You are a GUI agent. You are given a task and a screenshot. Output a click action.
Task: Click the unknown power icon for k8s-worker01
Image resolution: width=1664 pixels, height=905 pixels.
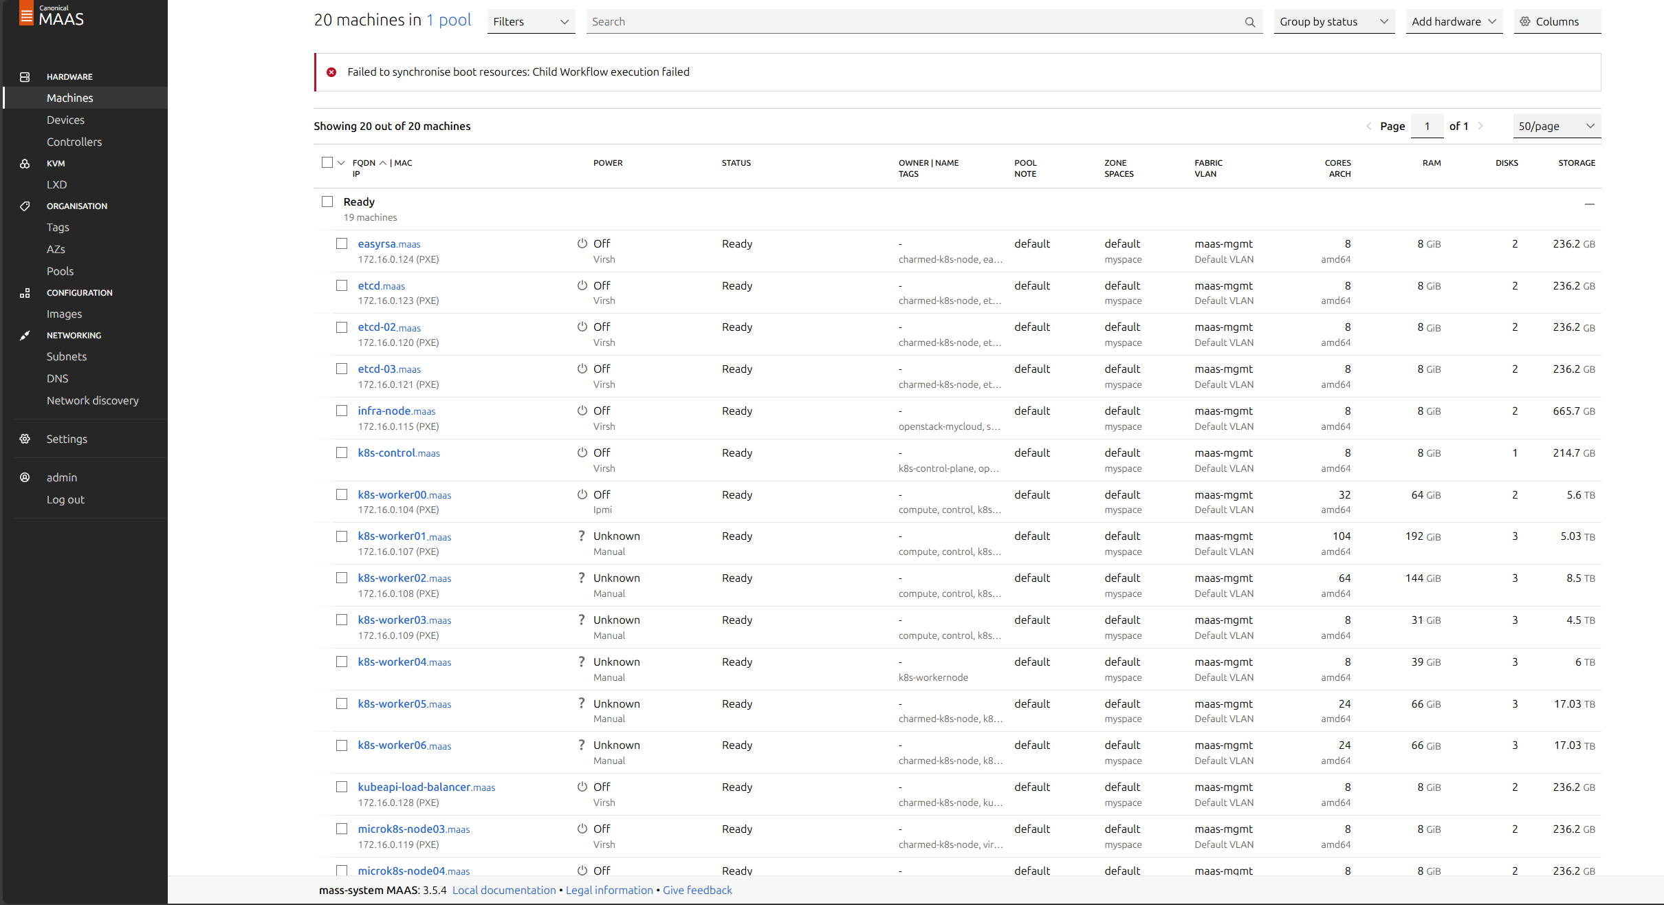point(582,536)
